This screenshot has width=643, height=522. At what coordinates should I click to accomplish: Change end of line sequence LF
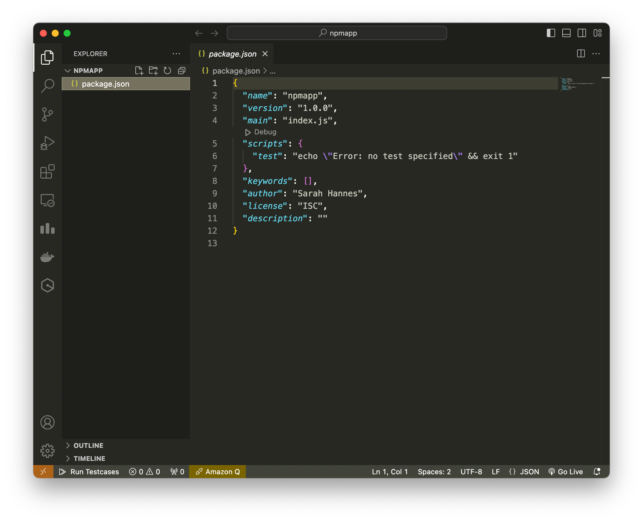pos(496,472)
